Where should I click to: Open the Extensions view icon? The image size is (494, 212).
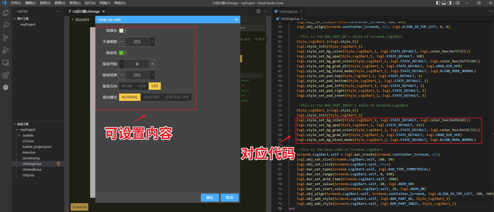pyautogui.click(x=6, y=75)
